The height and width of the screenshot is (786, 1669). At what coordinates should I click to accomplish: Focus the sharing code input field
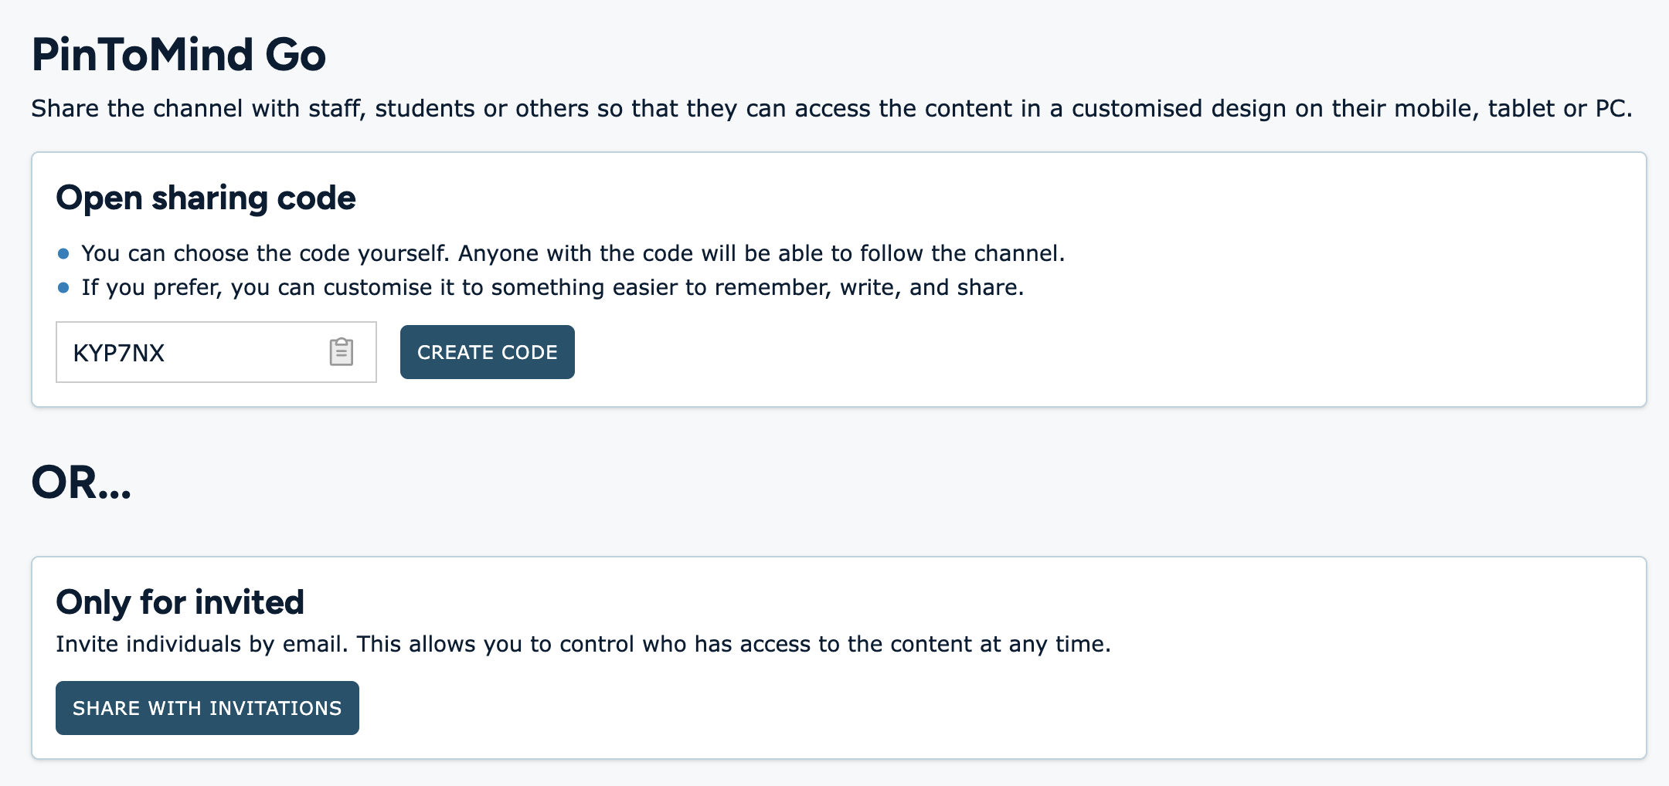(216, 352)
